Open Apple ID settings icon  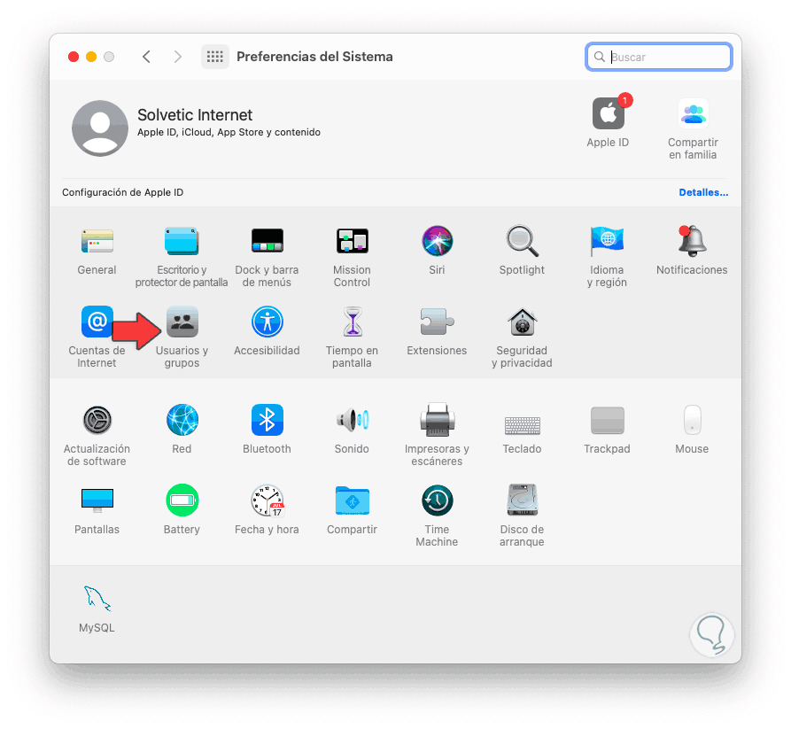coord(609,113)
